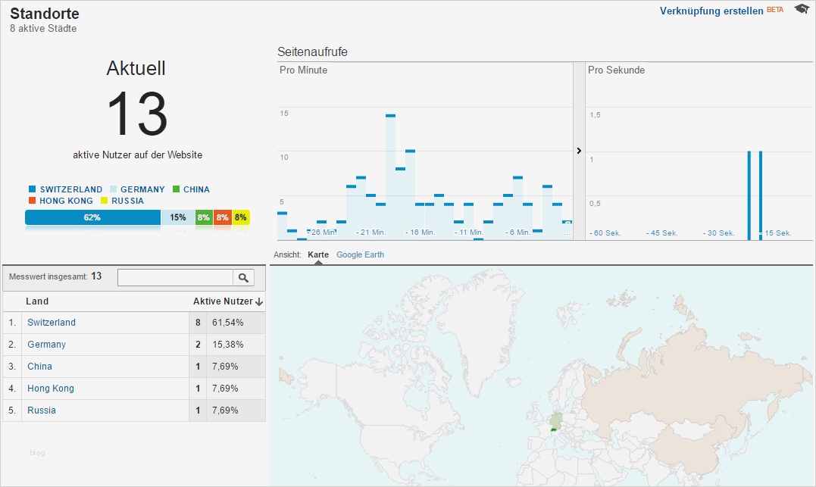Click into the country search field
816x487 pixels.
pyautogui.click(x=175, y=278)
